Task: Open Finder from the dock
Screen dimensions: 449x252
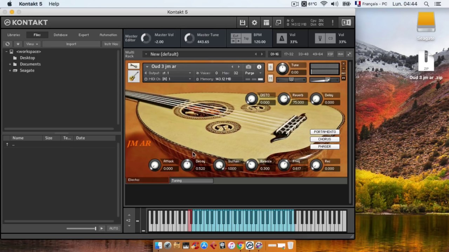Action: [x=158, y=246]
